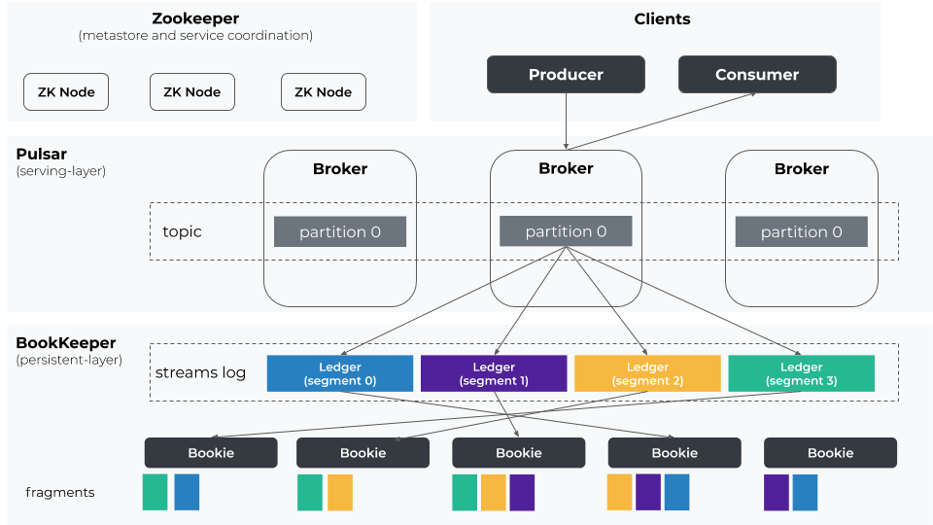Viewport: 933px width, 525px height.
Task: Click the Bookie with green, yellow, purple fragments
Action: click(519, 453)
